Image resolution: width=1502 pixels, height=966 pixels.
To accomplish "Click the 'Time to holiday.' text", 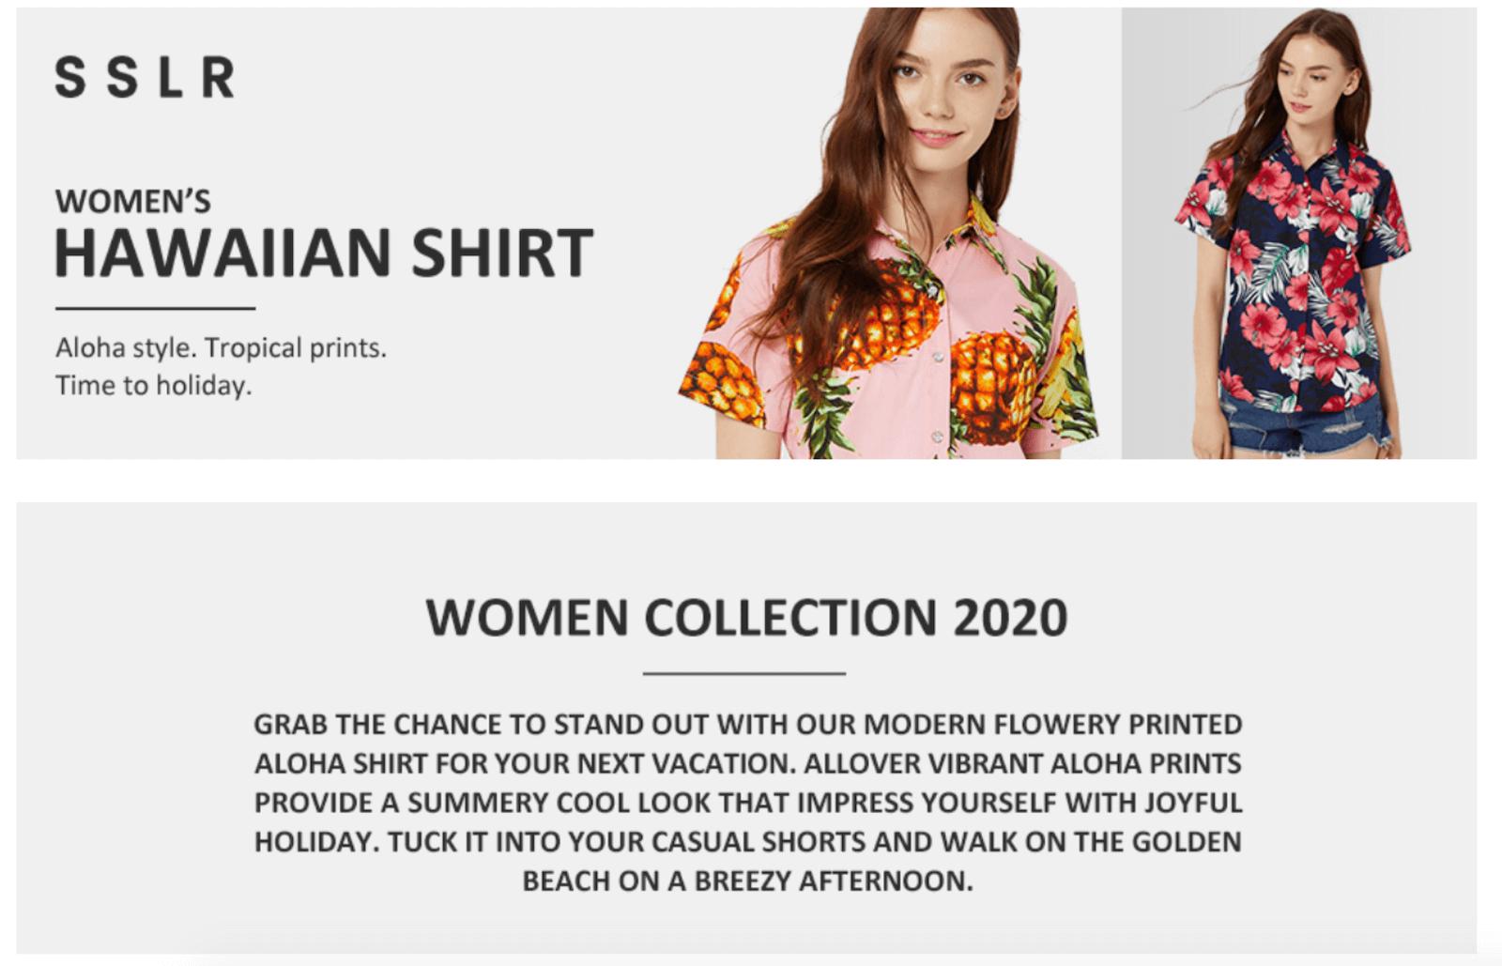I will pos(153,386).
